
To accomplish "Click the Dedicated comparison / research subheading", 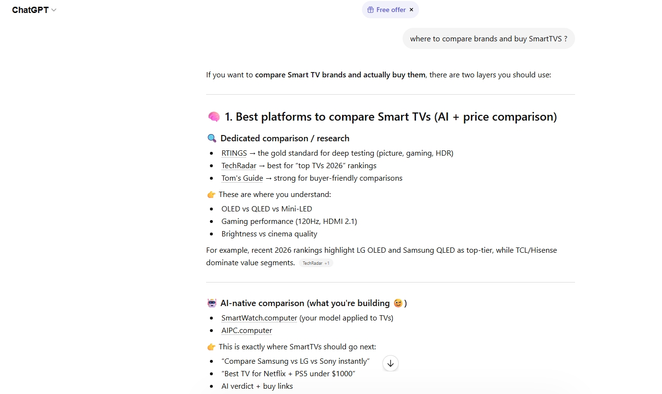I will pyautogui.click(x=285, y=138).
